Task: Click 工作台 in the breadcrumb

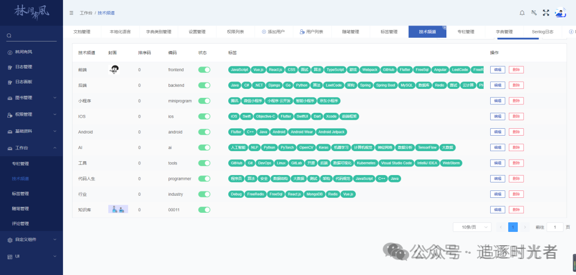Action: tap(85, 13)
